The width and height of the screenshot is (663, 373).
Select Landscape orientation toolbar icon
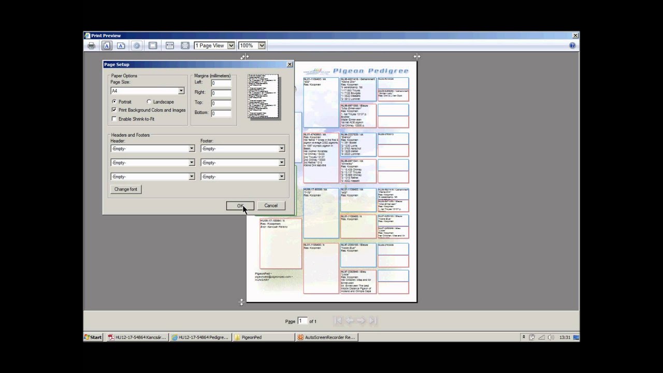[121, 46]
